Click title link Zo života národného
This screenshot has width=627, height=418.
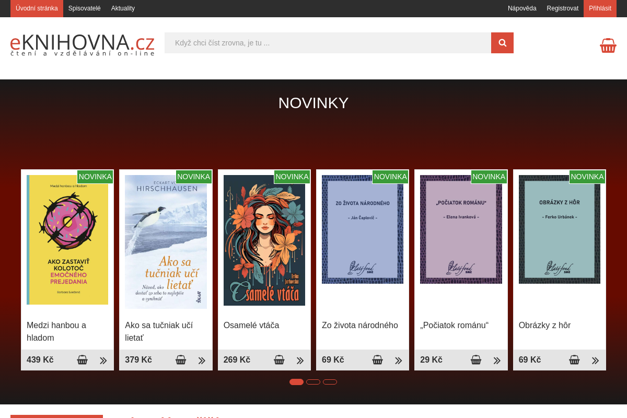(360, 325)
